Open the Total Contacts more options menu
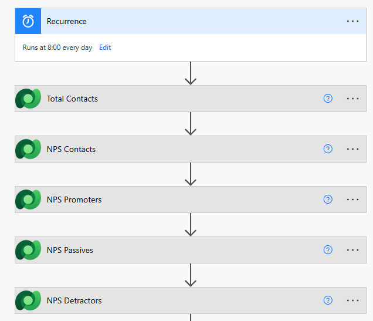The width and height of the screenshot is (373, 321). pyautogui.click(x=352, y=99)
